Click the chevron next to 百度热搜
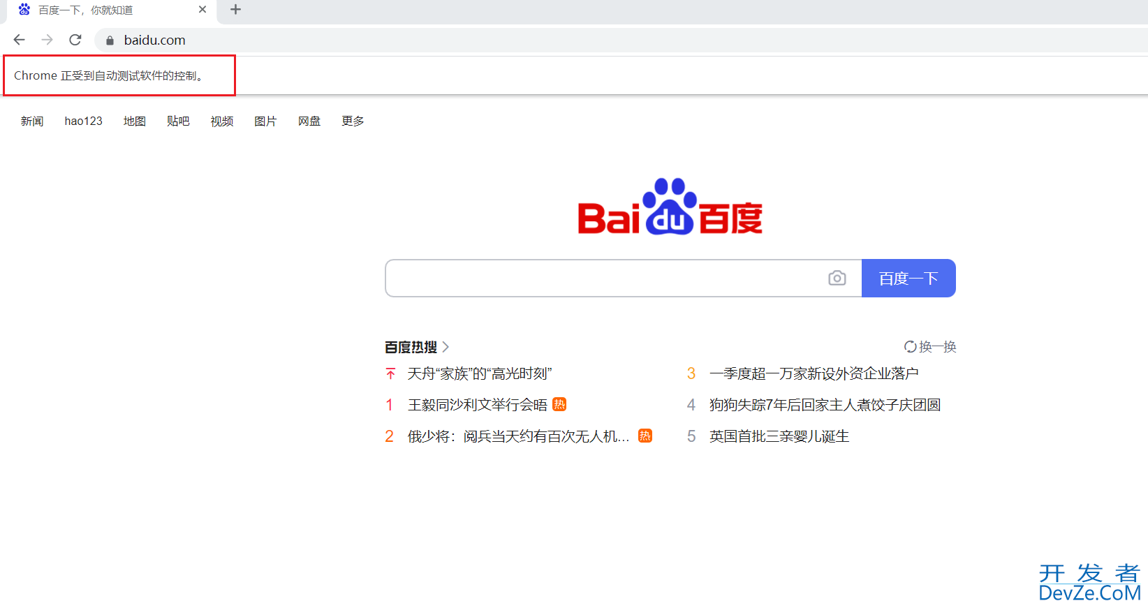1148x608 pixels. point(446,347)
